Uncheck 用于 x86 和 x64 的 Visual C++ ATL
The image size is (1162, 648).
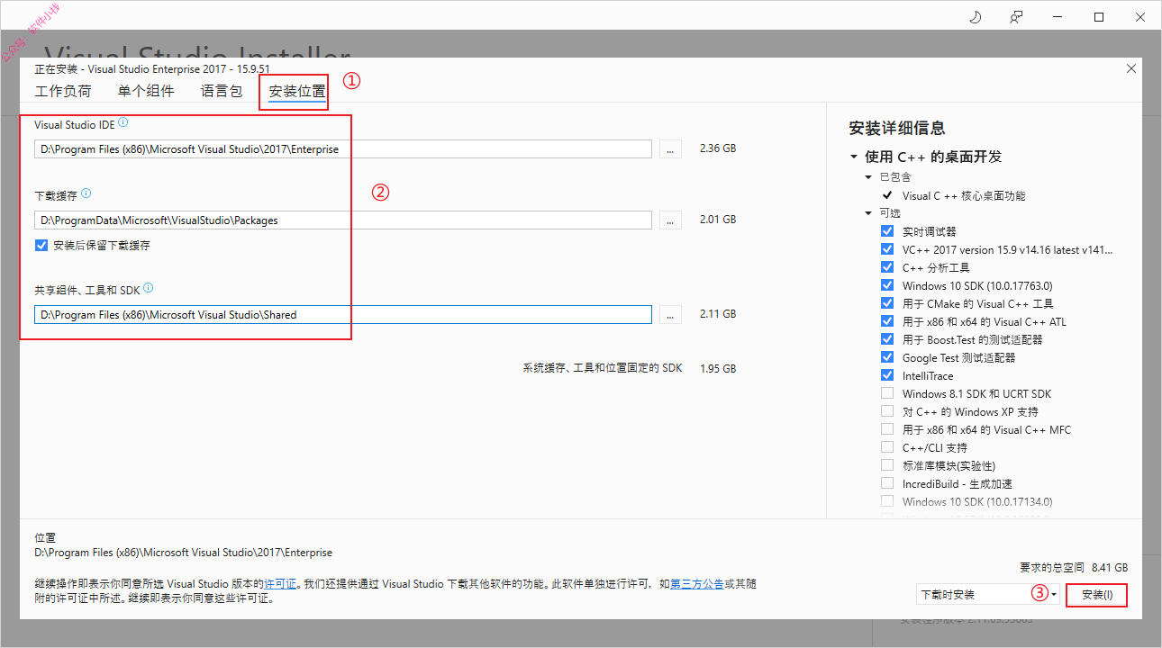coord(887,321)
